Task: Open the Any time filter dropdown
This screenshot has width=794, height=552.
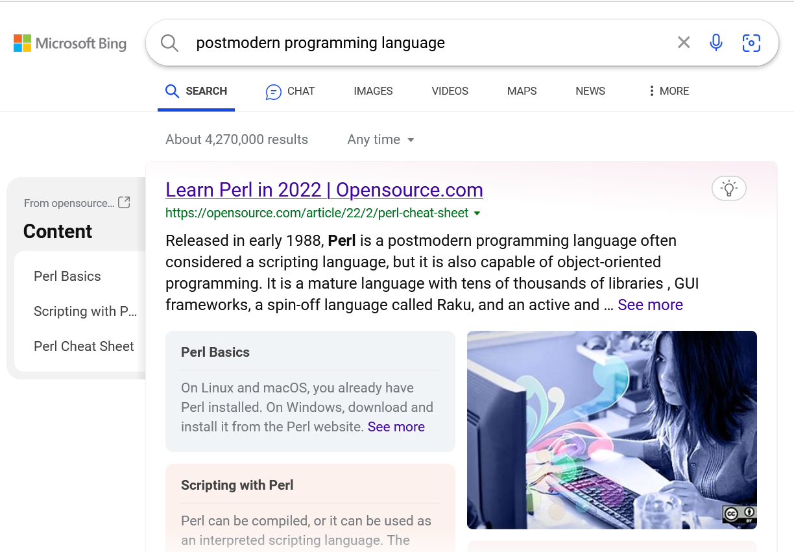Action: tap(381, 139)
